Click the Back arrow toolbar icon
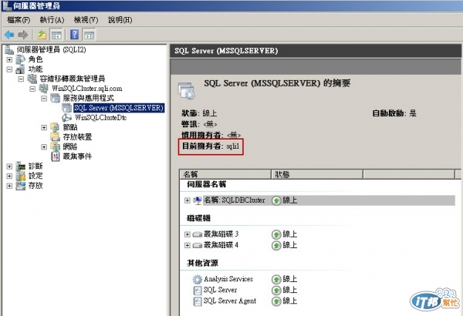 (x=9, y=35)
